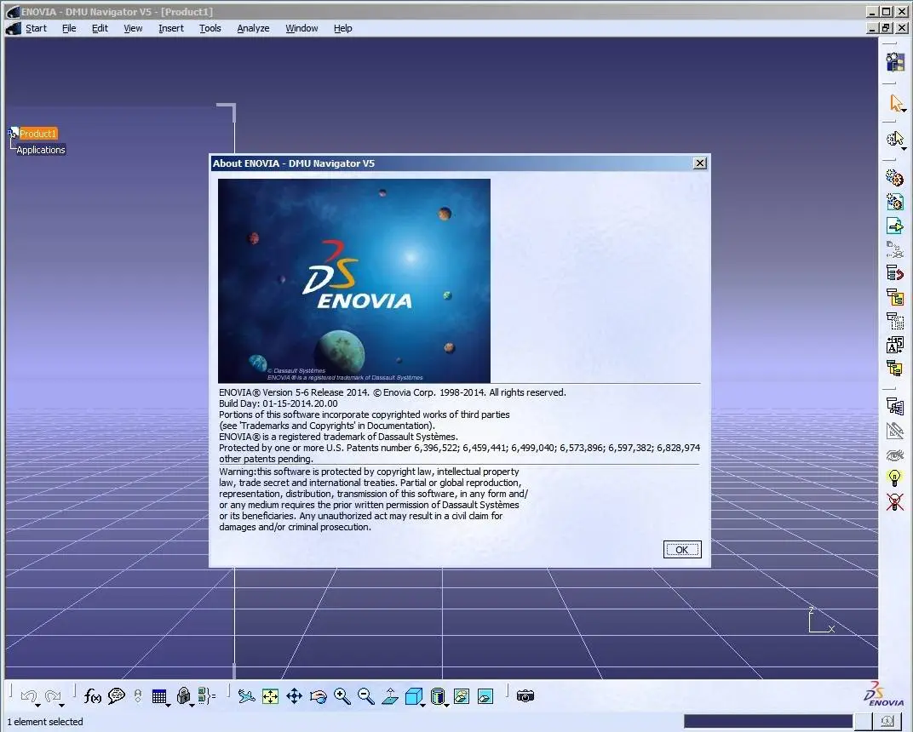Click the Capture camera icon

pyautogui.click(x=525, y=696)
